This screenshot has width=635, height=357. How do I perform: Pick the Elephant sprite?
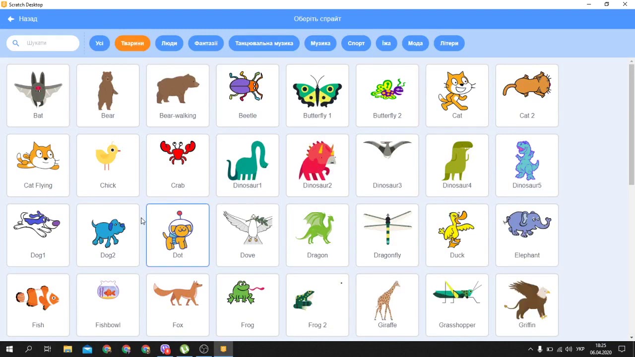527,235
